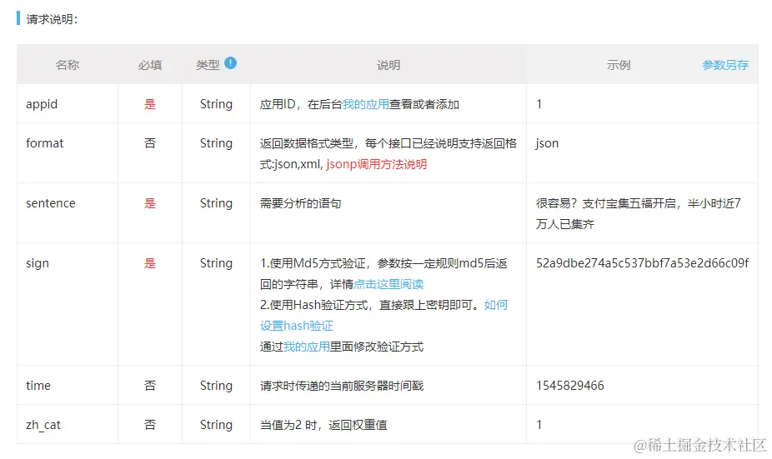Select example value 1 in zh_cat row
The width and height of the screenshot is (772, 459).
539,425
